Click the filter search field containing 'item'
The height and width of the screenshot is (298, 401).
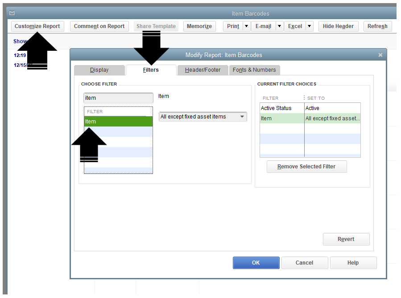118,98
